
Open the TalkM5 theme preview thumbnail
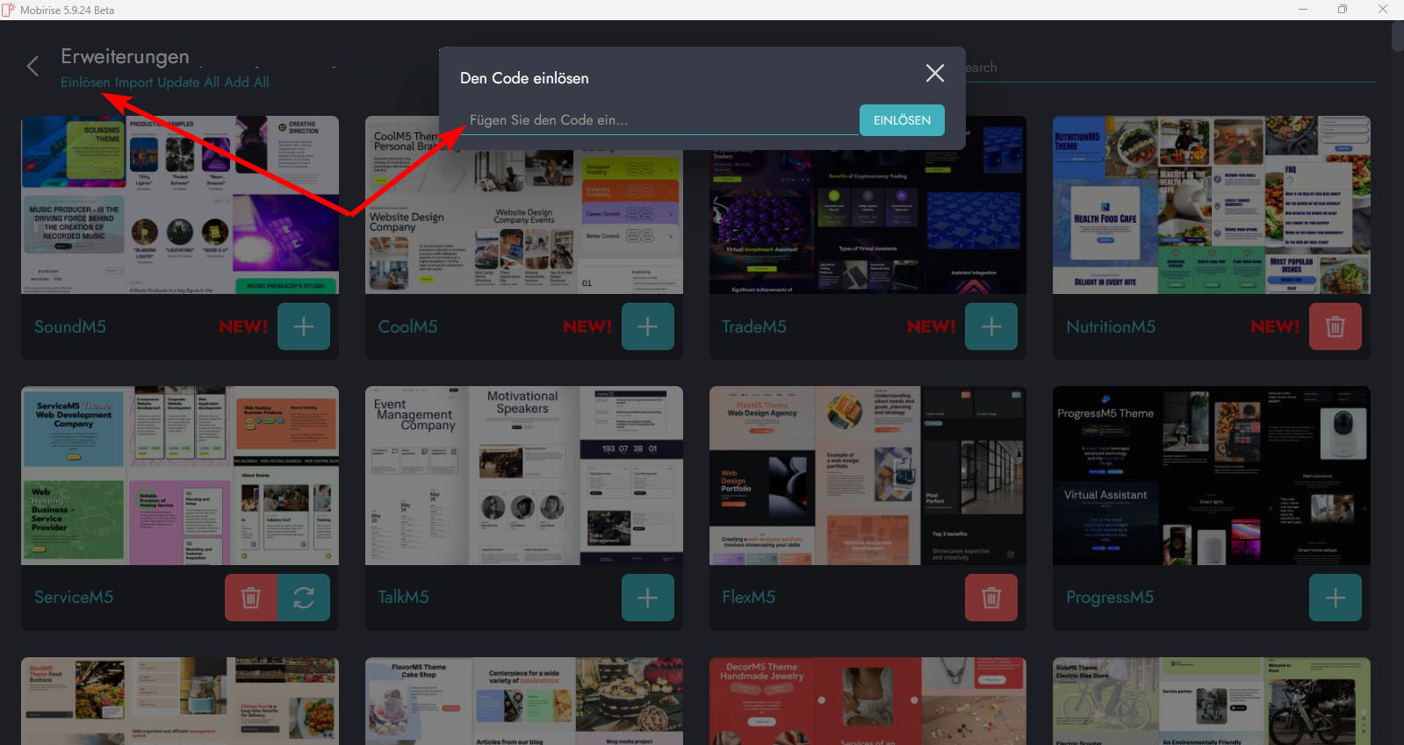(523, 476)
